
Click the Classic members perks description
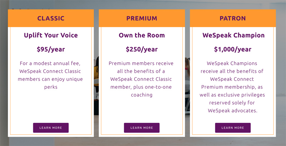pos(50,75)
